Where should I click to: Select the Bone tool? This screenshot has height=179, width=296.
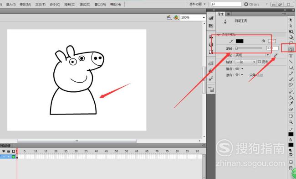pyautogui.click(x=291, y=92)
